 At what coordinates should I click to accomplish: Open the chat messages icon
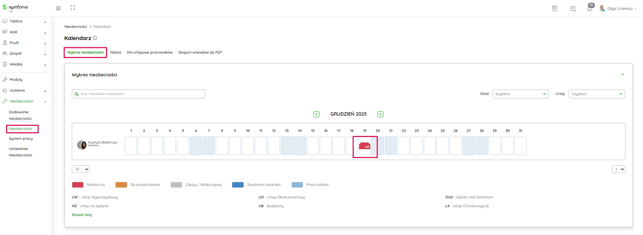pyautogui.click(x=573, y=9)
